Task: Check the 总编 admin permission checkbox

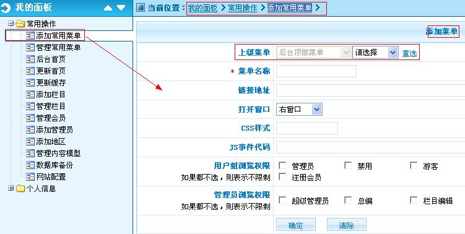Action: [x=348, y=200]
